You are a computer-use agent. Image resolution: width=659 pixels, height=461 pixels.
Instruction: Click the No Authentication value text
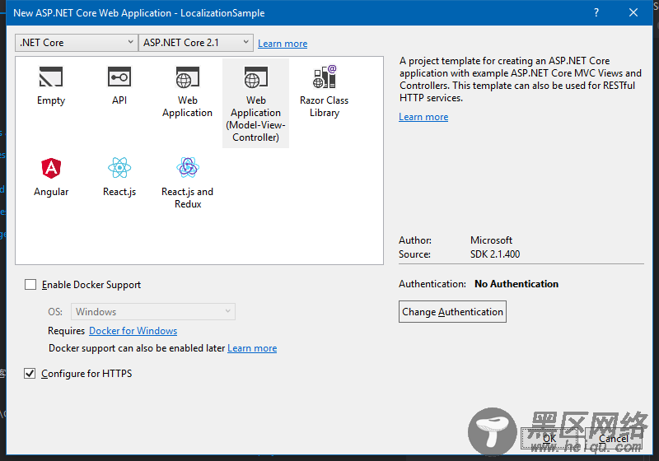coord(516,284)
